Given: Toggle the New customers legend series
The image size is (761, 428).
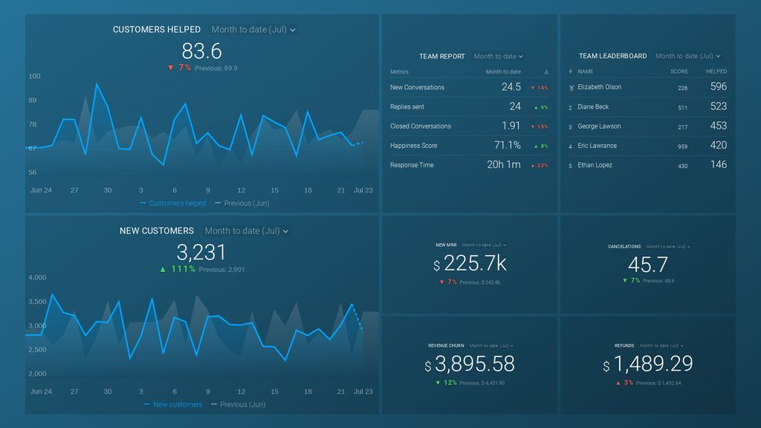Looking at the screenshot, I should coord(173,405).
